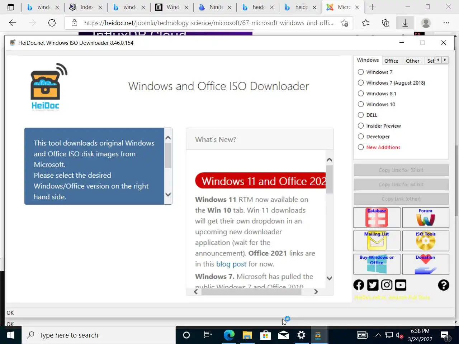Open HeiDoc Facebook page icon
Image resolution: width=459 pixels, height=344 pixels.
click(x=359, y=285)
